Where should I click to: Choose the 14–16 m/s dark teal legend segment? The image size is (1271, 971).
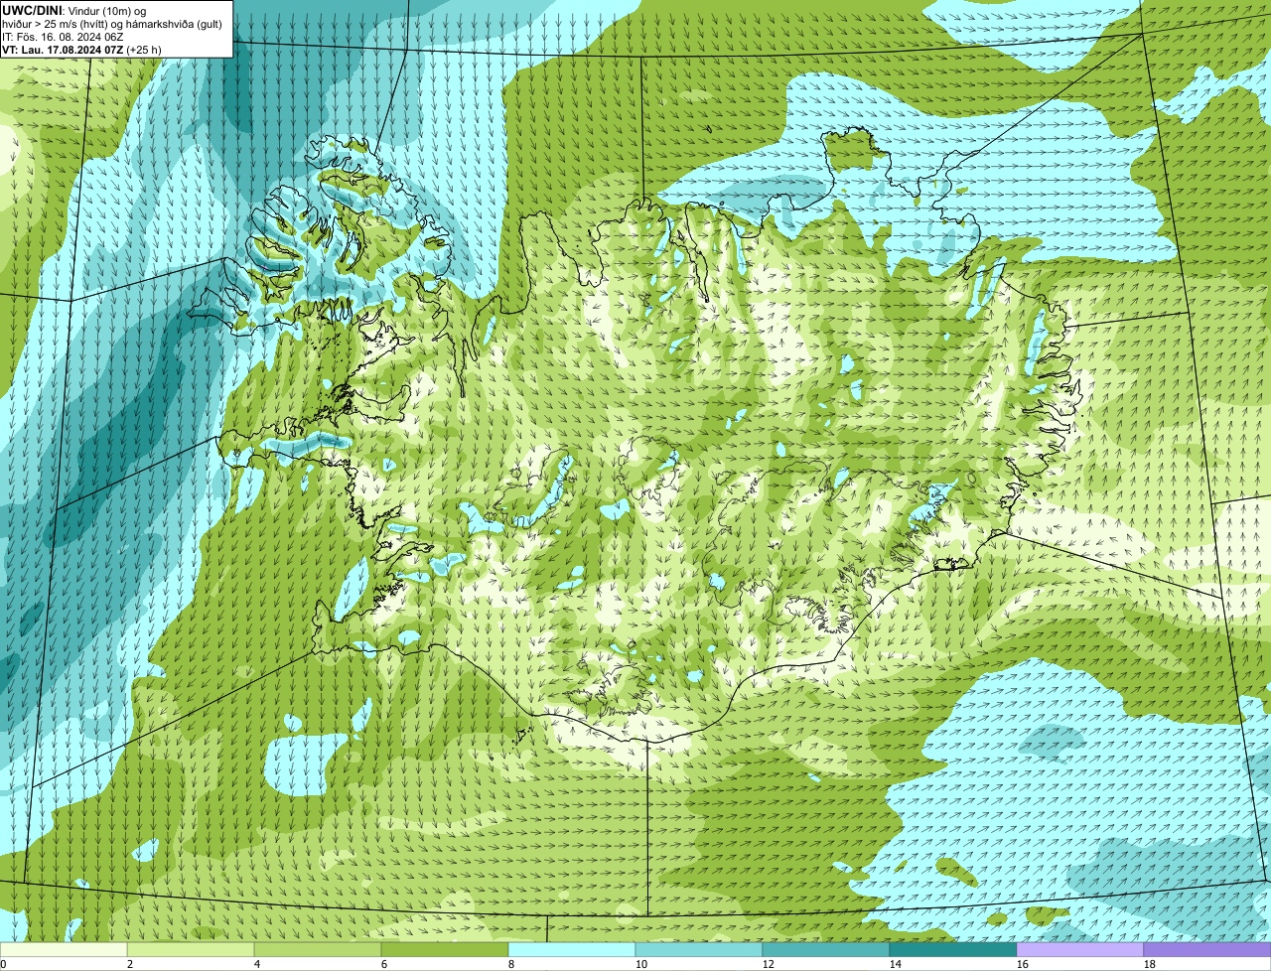(x=953, y=950)
